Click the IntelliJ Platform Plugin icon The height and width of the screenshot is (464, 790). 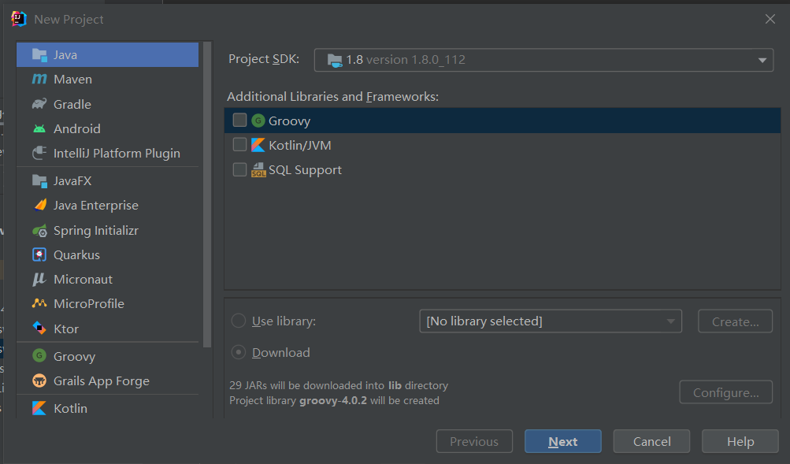click(39, 153)
